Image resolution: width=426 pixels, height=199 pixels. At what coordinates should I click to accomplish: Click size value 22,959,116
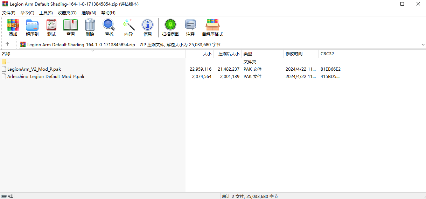(x=201, y=69)
